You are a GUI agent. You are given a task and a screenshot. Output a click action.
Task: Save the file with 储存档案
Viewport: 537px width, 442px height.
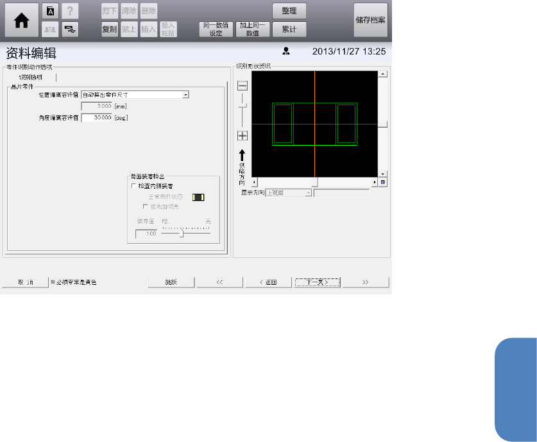pos(371,20)
